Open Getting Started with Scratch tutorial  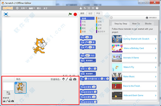click(134, 39)
